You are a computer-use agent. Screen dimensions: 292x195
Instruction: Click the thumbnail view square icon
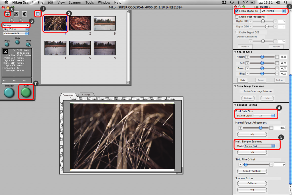point(38,13)
